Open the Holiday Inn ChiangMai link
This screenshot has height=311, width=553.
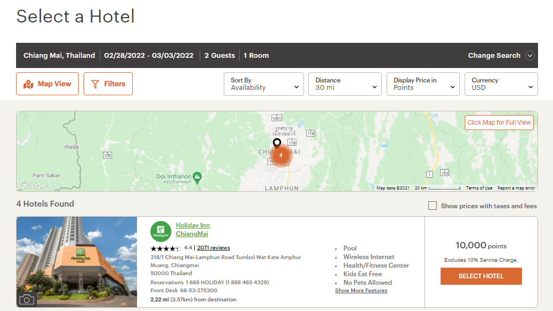coord(193,228)
